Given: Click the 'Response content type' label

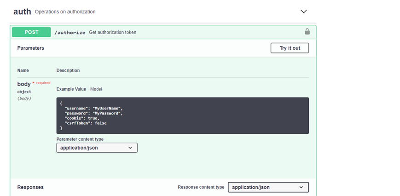Looking at the screenshot, I should [x=201, y=187].
